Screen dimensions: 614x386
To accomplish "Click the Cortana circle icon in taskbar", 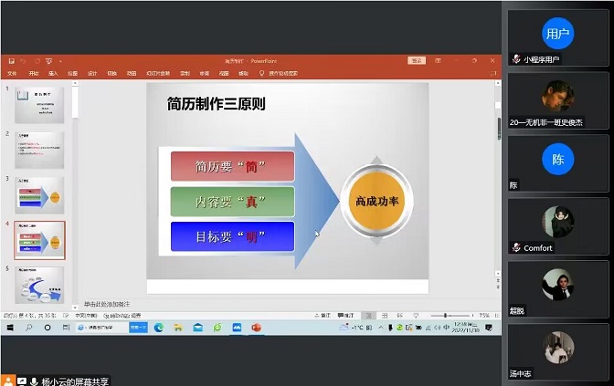I will 48,327.
